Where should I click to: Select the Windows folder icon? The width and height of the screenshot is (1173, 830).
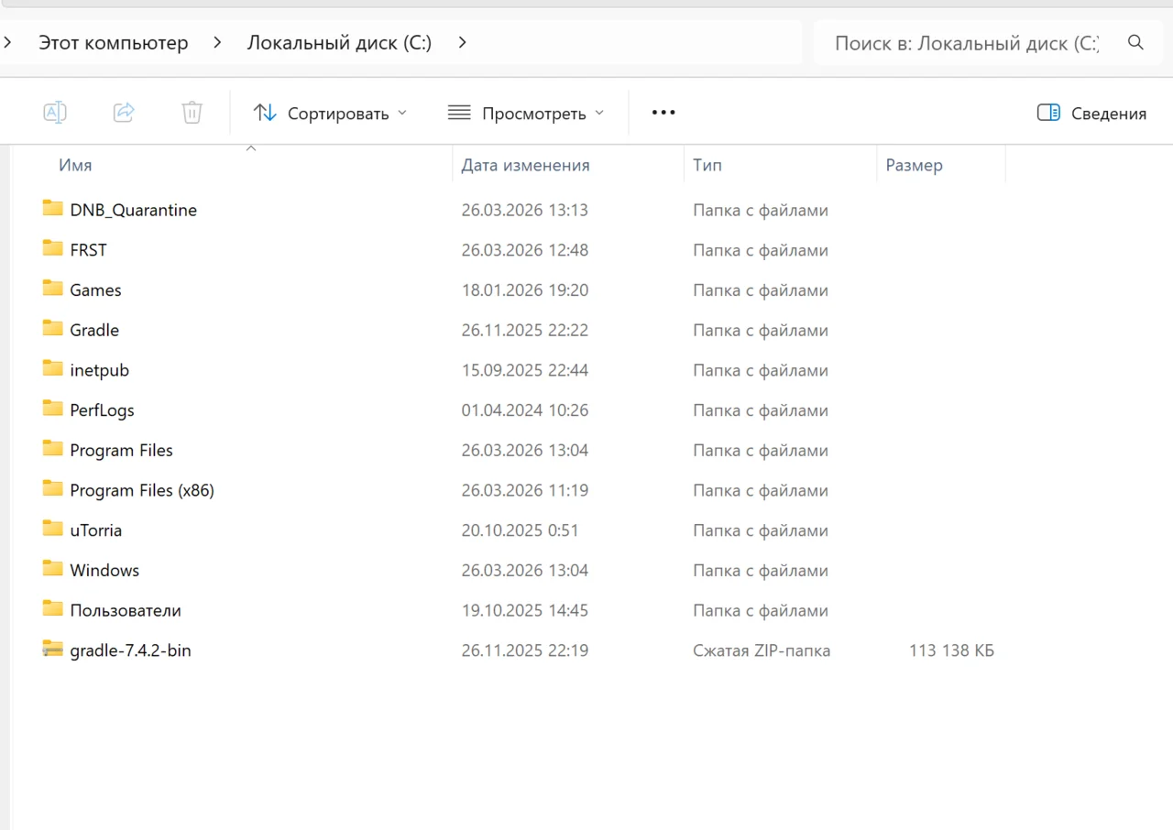(53, 570)
